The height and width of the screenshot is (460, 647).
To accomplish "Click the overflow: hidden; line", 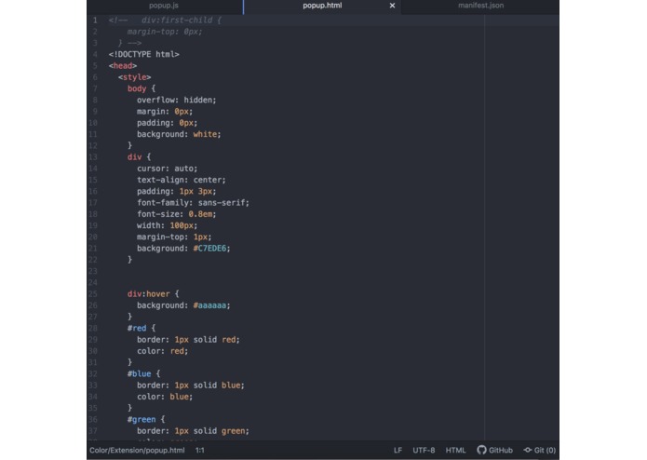I will [177, 100].
